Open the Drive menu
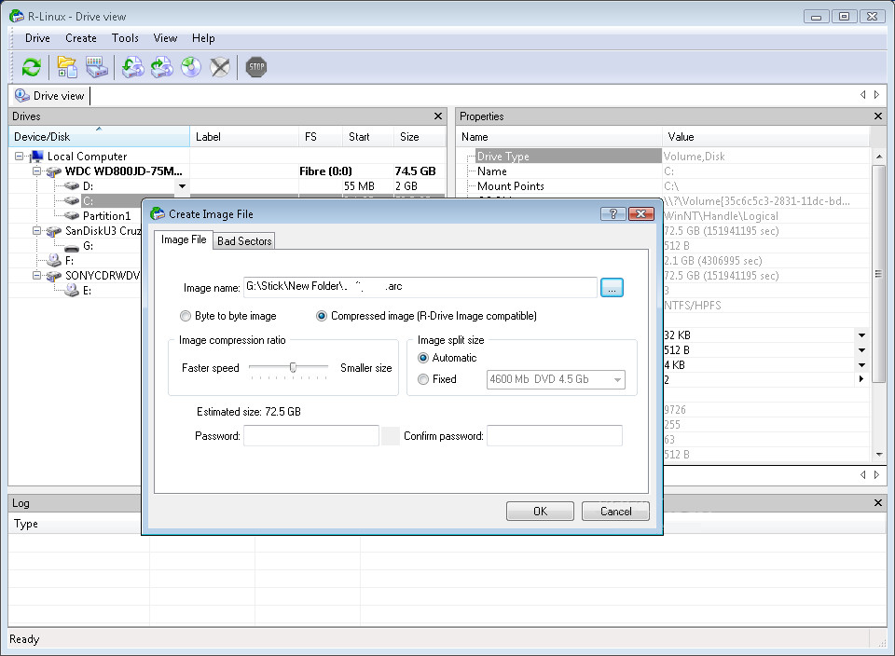 tap(37, 38)
